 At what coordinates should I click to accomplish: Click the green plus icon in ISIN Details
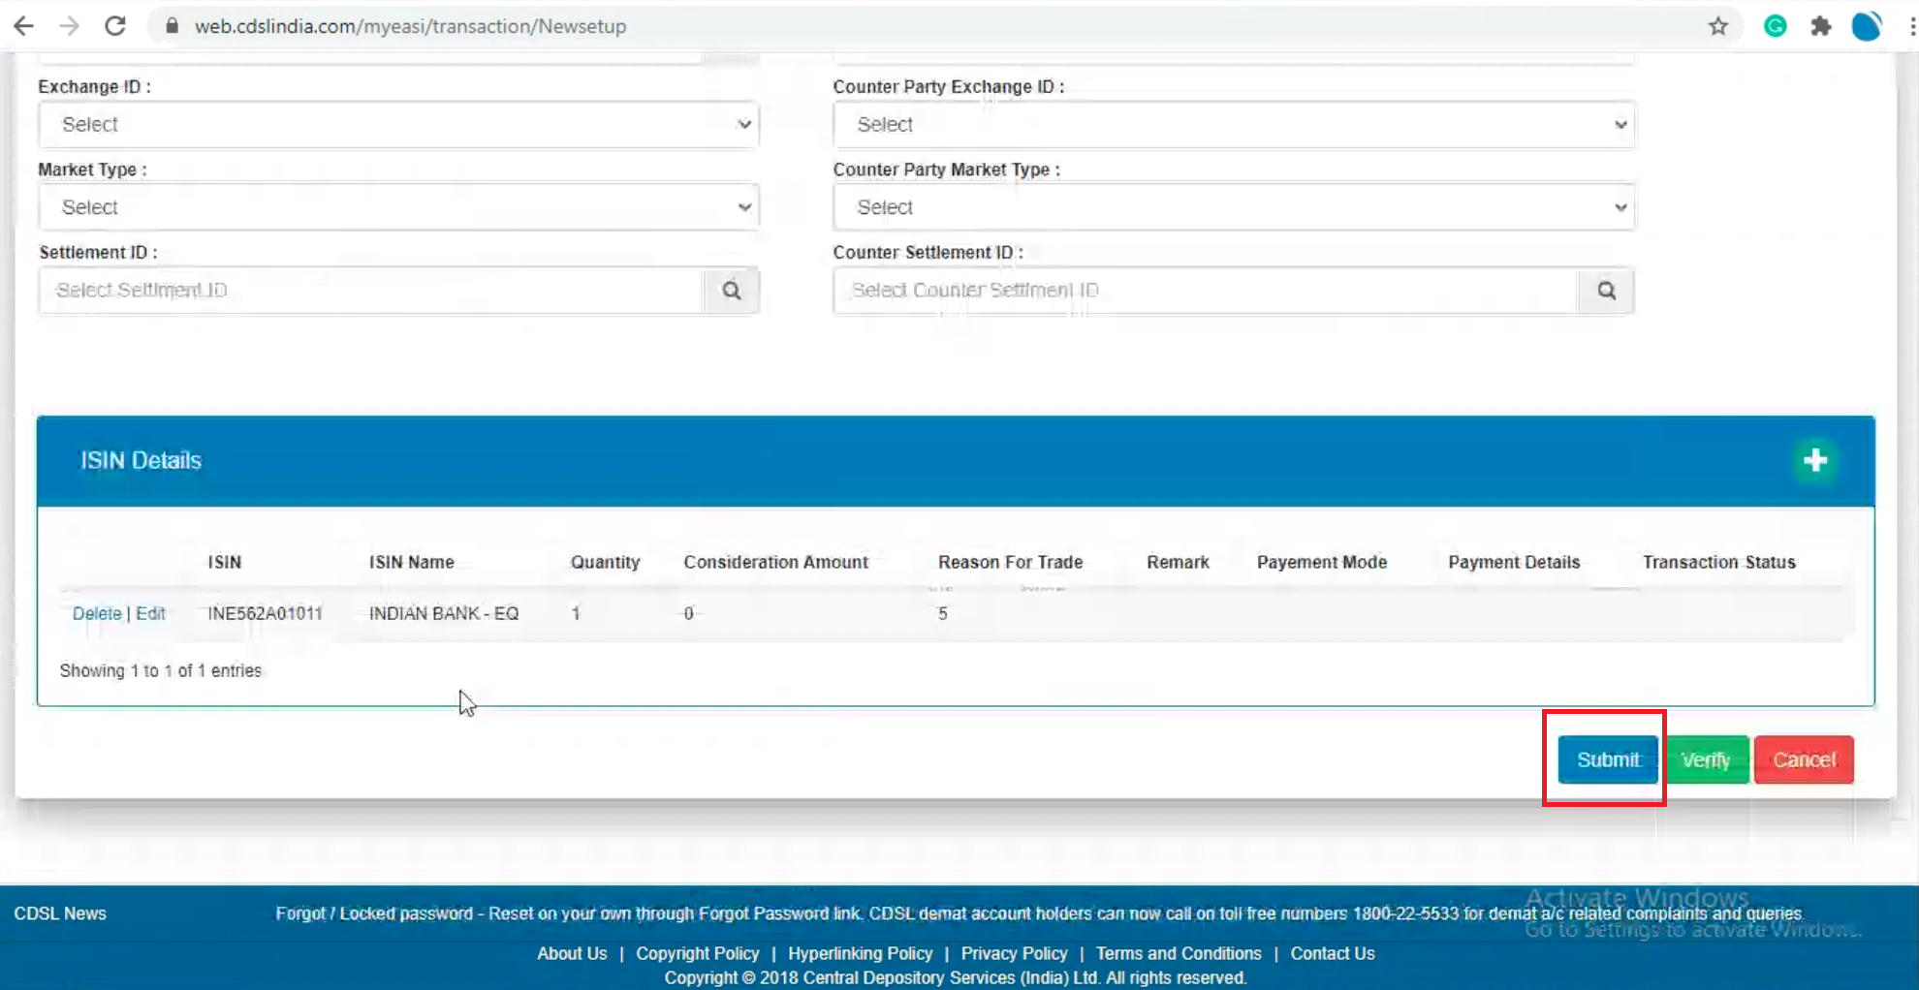[1814, 460]
